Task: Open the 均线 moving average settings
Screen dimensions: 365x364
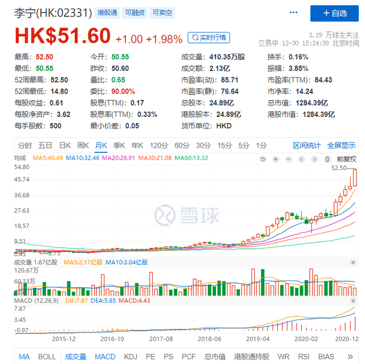Action: [x=20, y=158]
